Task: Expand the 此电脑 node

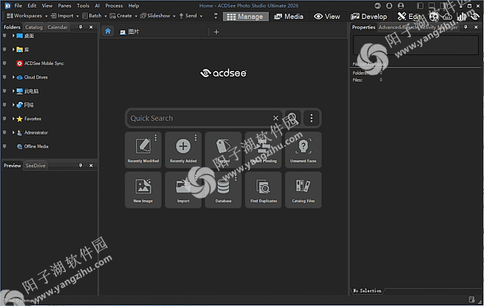Action: pyautogui.click(x=14, y=91)
